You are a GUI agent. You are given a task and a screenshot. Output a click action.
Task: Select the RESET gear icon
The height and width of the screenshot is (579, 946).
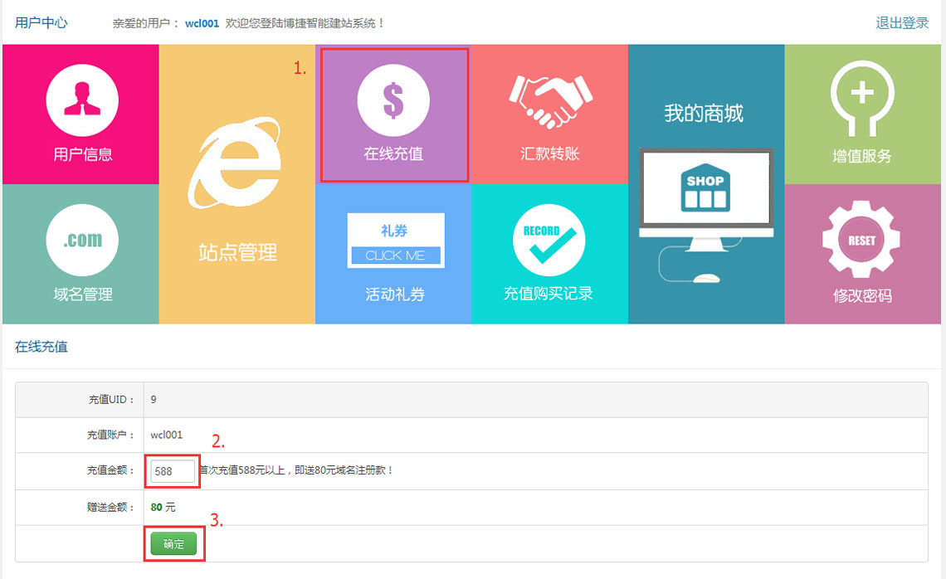(861, 241)
